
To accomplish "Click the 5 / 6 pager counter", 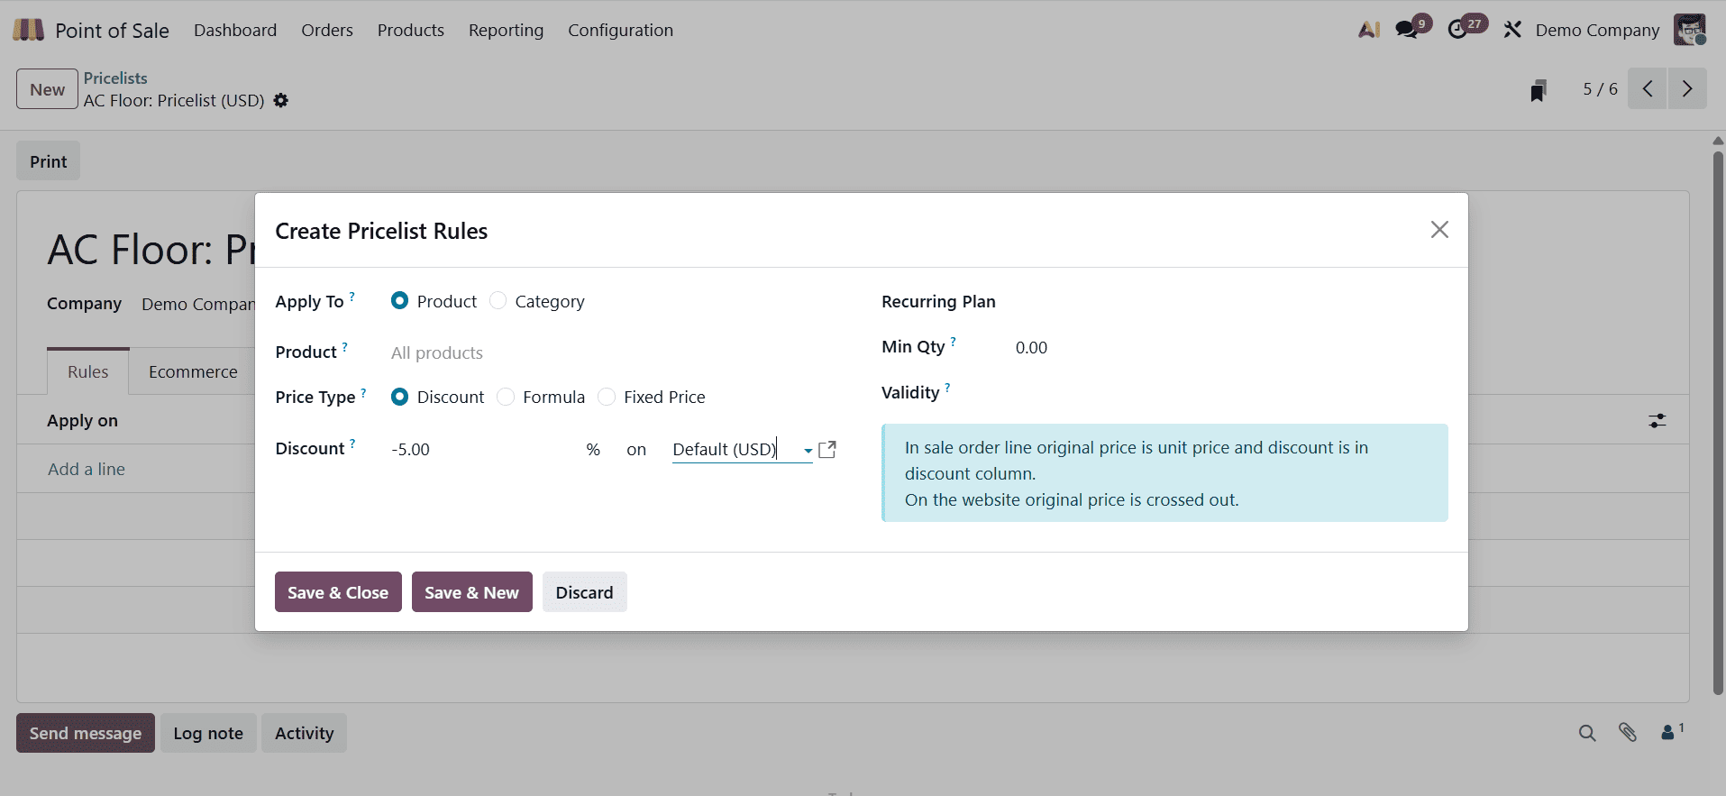I will tap(1600, 88).
